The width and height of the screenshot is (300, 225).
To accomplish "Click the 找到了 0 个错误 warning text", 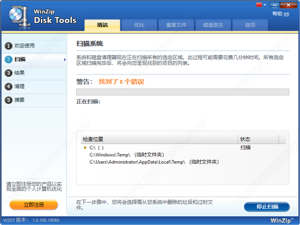I will 121,82.
